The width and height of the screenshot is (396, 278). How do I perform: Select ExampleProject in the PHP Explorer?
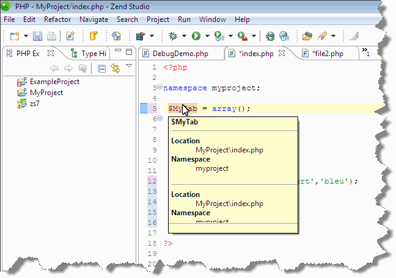(x=54, y=81)
